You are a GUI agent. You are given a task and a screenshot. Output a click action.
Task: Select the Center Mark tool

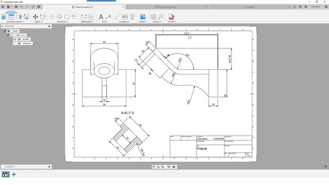coord(60,17)
